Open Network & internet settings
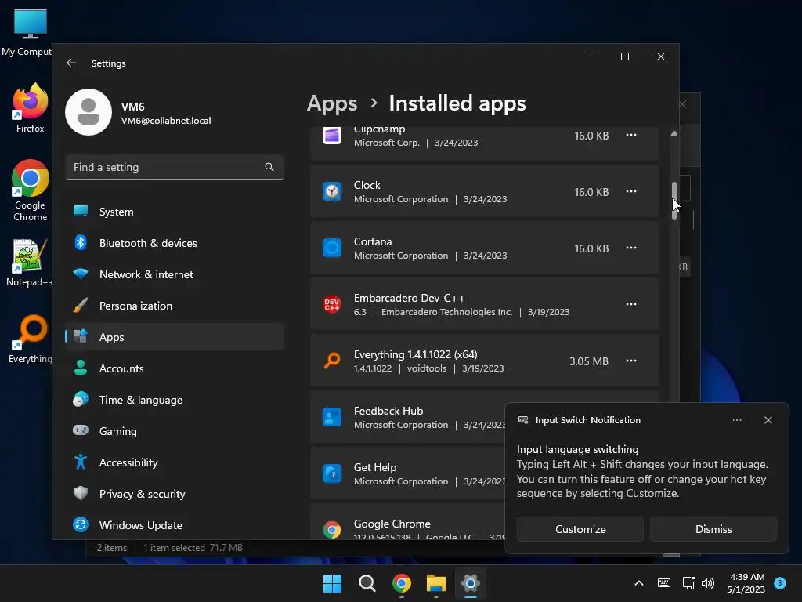 (x=175, y=274)
